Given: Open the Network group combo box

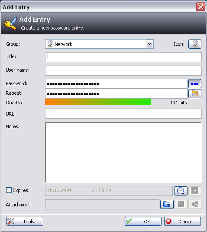Looking at the screenshot, I should point(99,44).
